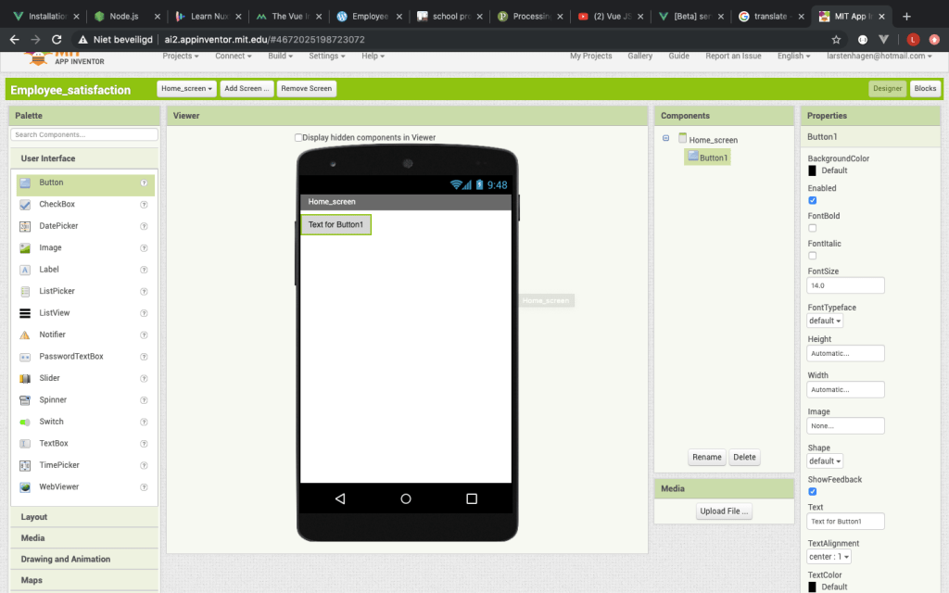Toggle the FontBold checkbox
The width and height of the screenshot is (949, 593).
[x=813, y=228]
